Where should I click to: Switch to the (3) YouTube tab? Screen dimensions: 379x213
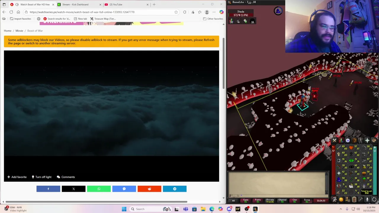tap(127, 4)
